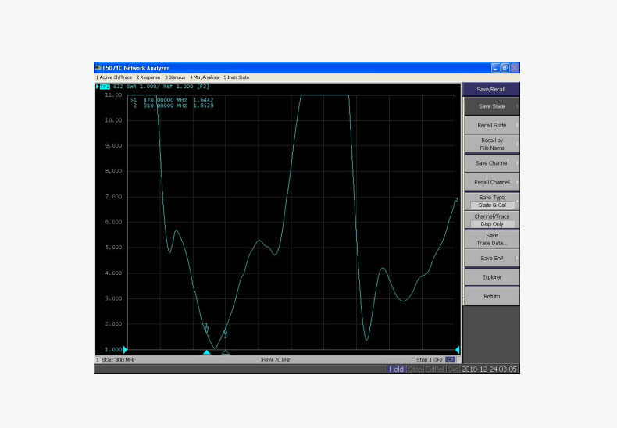Change Save Type State & Cal setting

(492, 201)
